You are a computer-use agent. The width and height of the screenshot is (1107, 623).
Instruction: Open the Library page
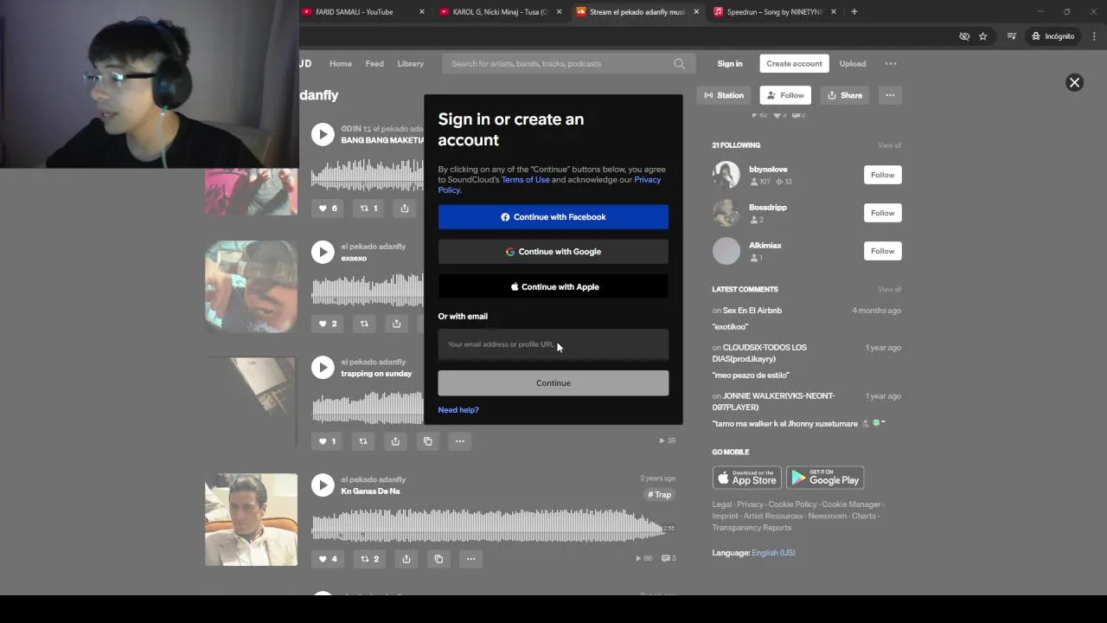(411, 63)
